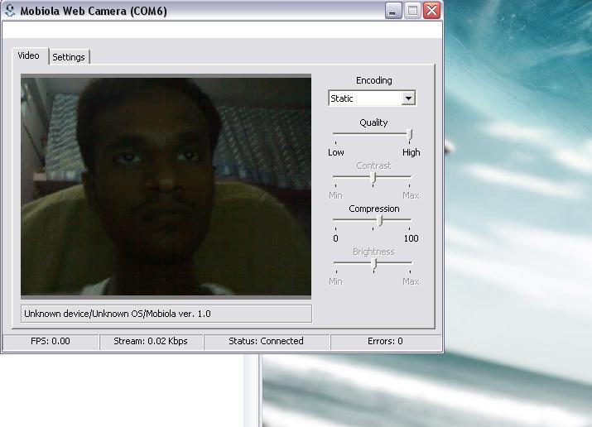Click the 100 label under Compression
Viewport: 592px width, 427px height.
[x=412, y=238]
